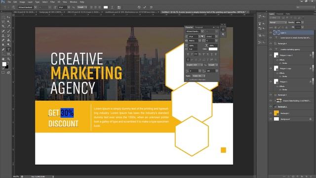Click Color swatch in Character panel
Image resolution: width=316 pixels, height=178 pixels.
pyautogui.click(x=213, y=49)
